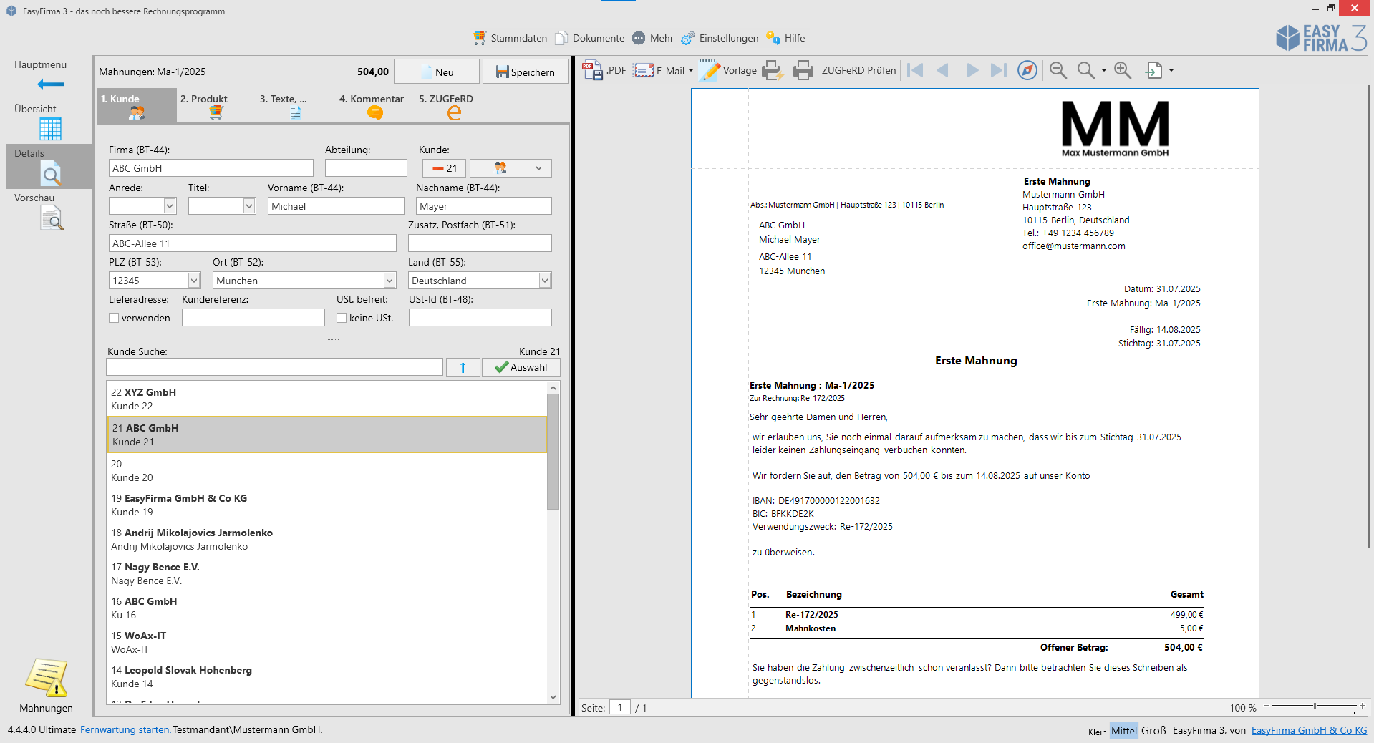Confirm with the Auswahl button
This screenshot has height=743, width=1374.
[x=521, y=367]
